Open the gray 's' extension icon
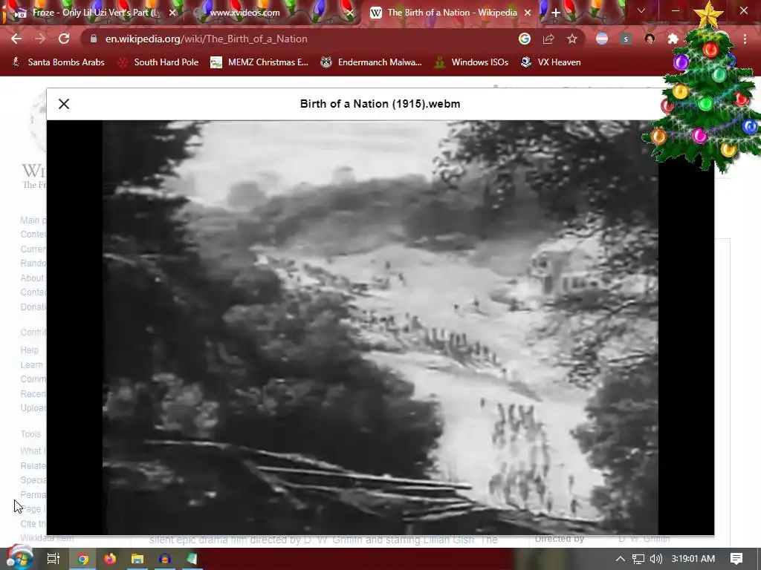Screen dimensions: 761x570 626,39
